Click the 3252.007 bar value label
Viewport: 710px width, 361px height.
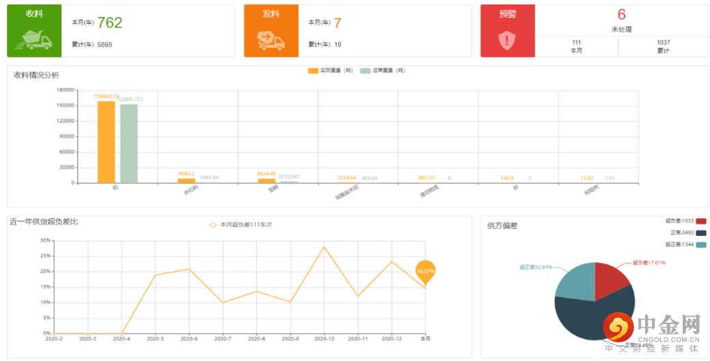(x=289, y=176)
